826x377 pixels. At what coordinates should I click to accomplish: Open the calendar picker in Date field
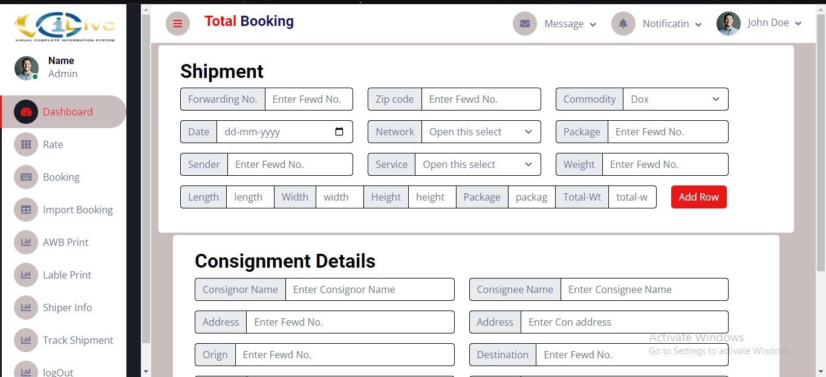(x=339, y=132)
